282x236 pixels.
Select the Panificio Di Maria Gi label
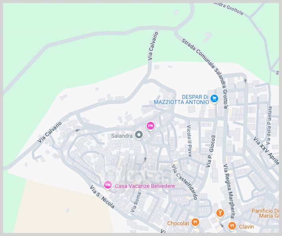coord(265,213)
